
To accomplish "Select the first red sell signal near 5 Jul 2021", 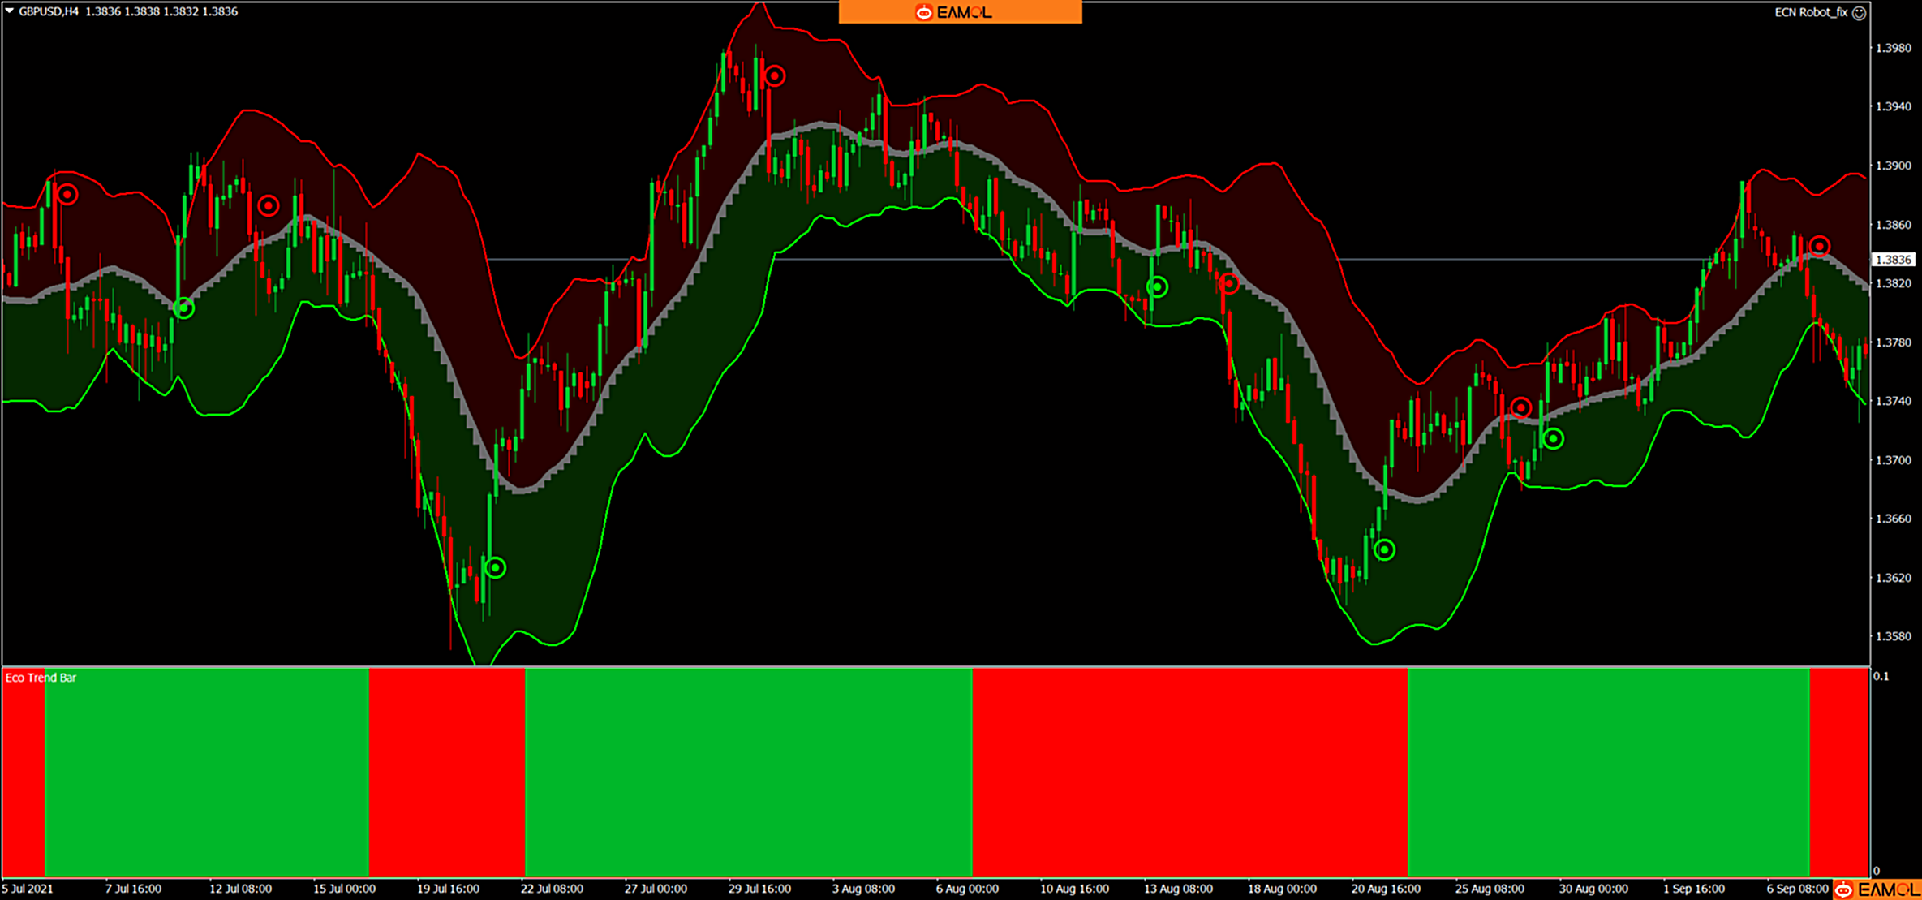I will pos(67,195).
